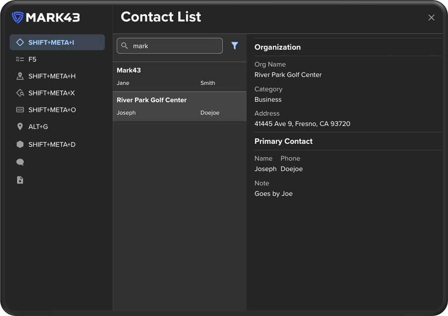Click the Mark43 shield logo

click(18, 17)
